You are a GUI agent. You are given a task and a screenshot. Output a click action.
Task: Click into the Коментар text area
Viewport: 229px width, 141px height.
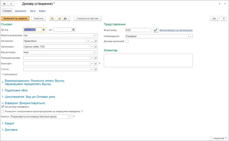148,60
